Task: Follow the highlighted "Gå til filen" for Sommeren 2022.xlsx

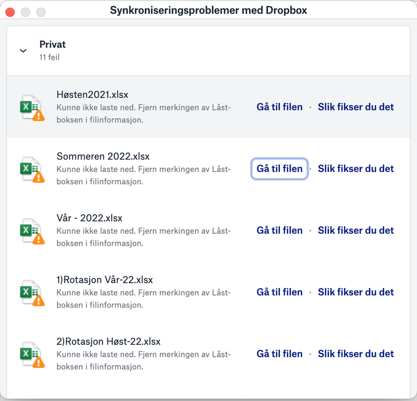Action: pyautogui.click(x=279, y=169)
